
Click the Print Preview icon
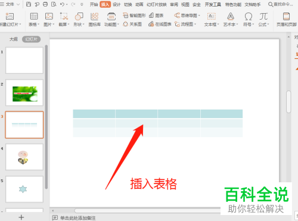tap(54, 4)
